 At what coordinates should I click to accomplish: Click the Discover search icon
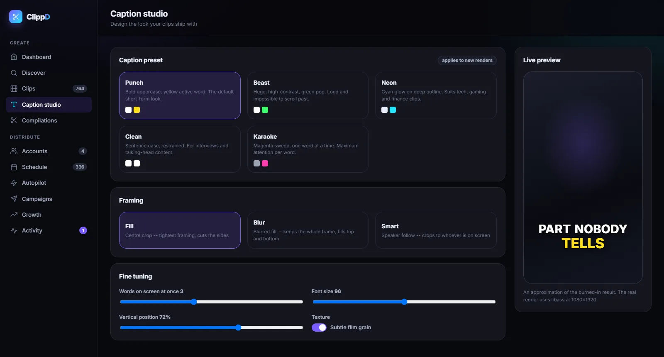coord(14,73)
